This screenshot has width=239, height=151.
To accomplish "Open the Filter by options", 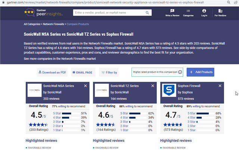I will click(109, 72).
